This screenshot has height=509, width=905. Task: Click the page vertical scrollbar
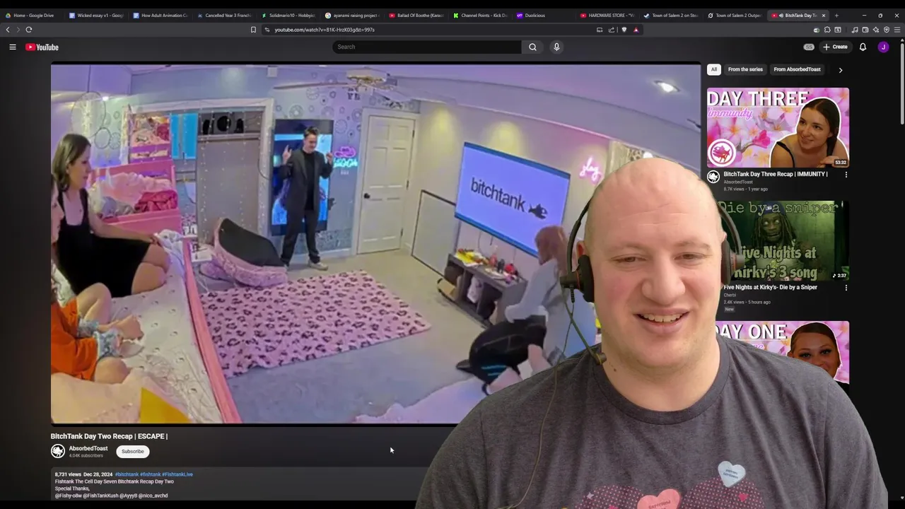point(901,85)
